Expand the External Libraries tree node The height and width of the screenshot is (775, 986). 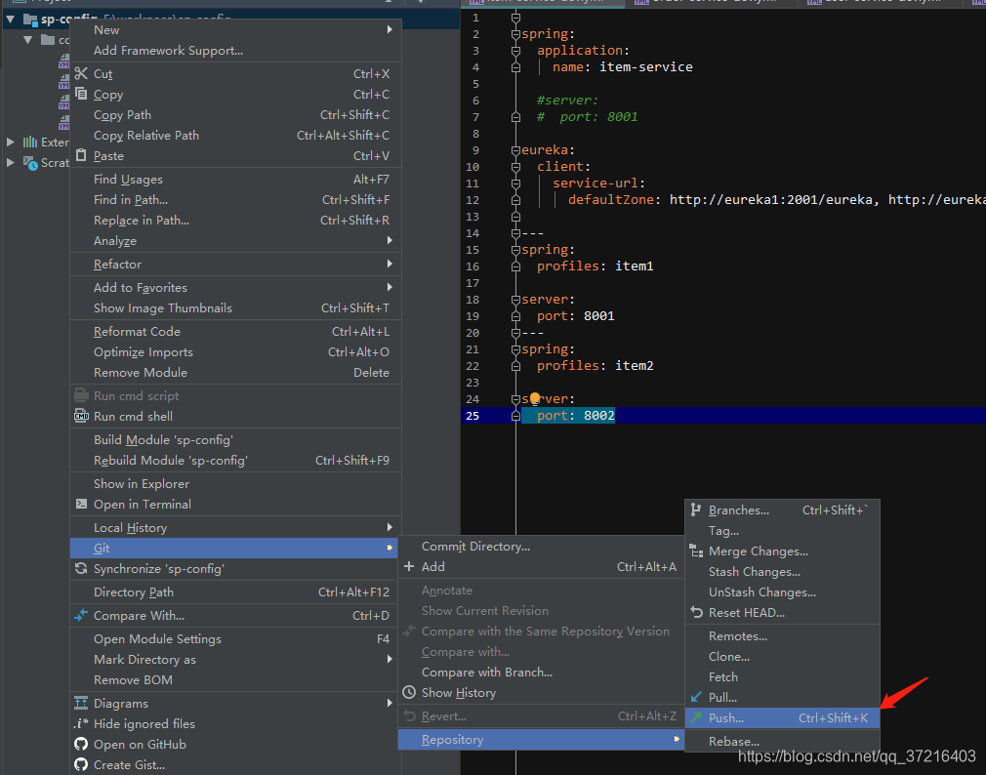point(10,143)
